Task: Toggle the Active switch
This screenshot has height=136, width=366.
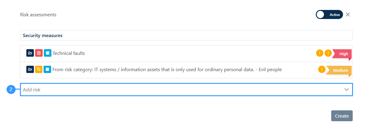Action: tap(329, 14)
